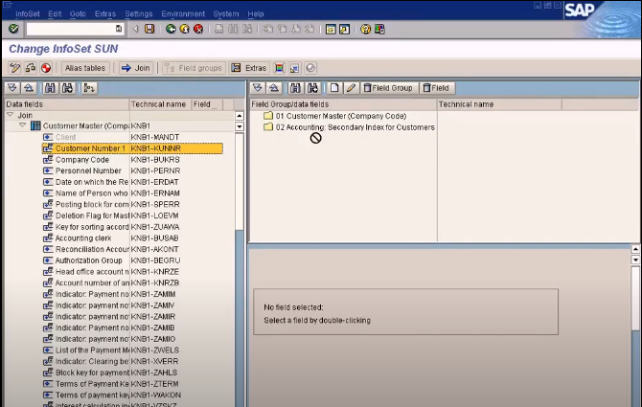Click the Technical name column header in left panel
Image resolution: width=642 pixels, height=407 pixels.
(159, 104)
